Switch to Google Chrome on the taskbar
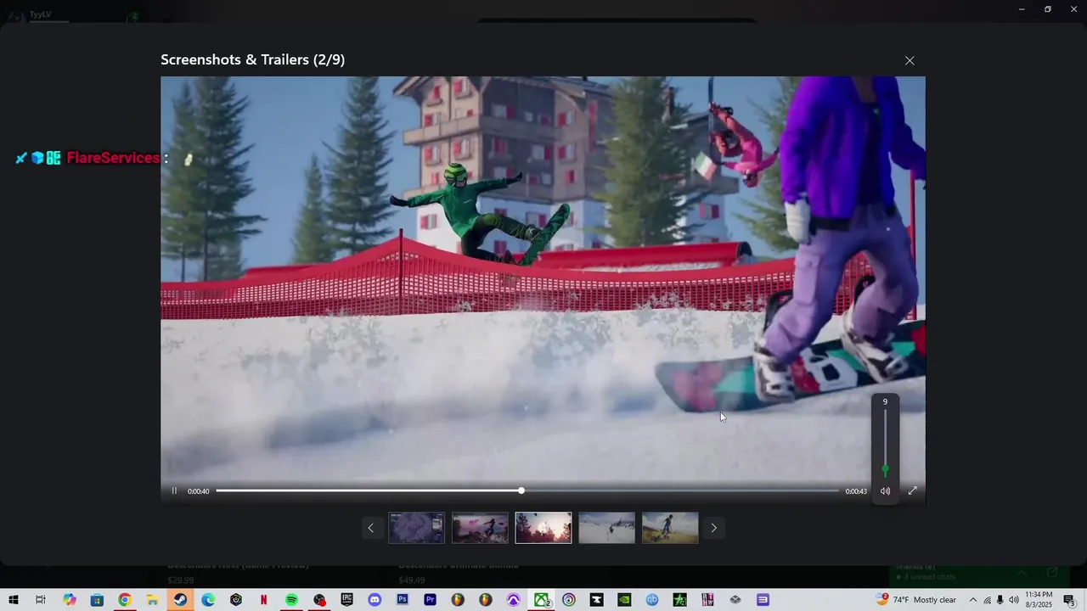The image size is (1087, 611). coord(125,600)
